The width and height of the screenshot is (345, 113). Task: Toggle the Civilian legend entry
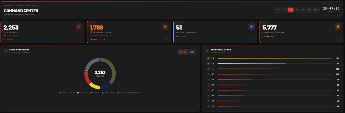pos(122,93)
